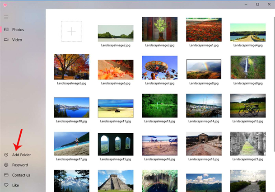Open the Contact us entry
The width and height of the screenshot is (275, 192).
click(x=23, y=175)
